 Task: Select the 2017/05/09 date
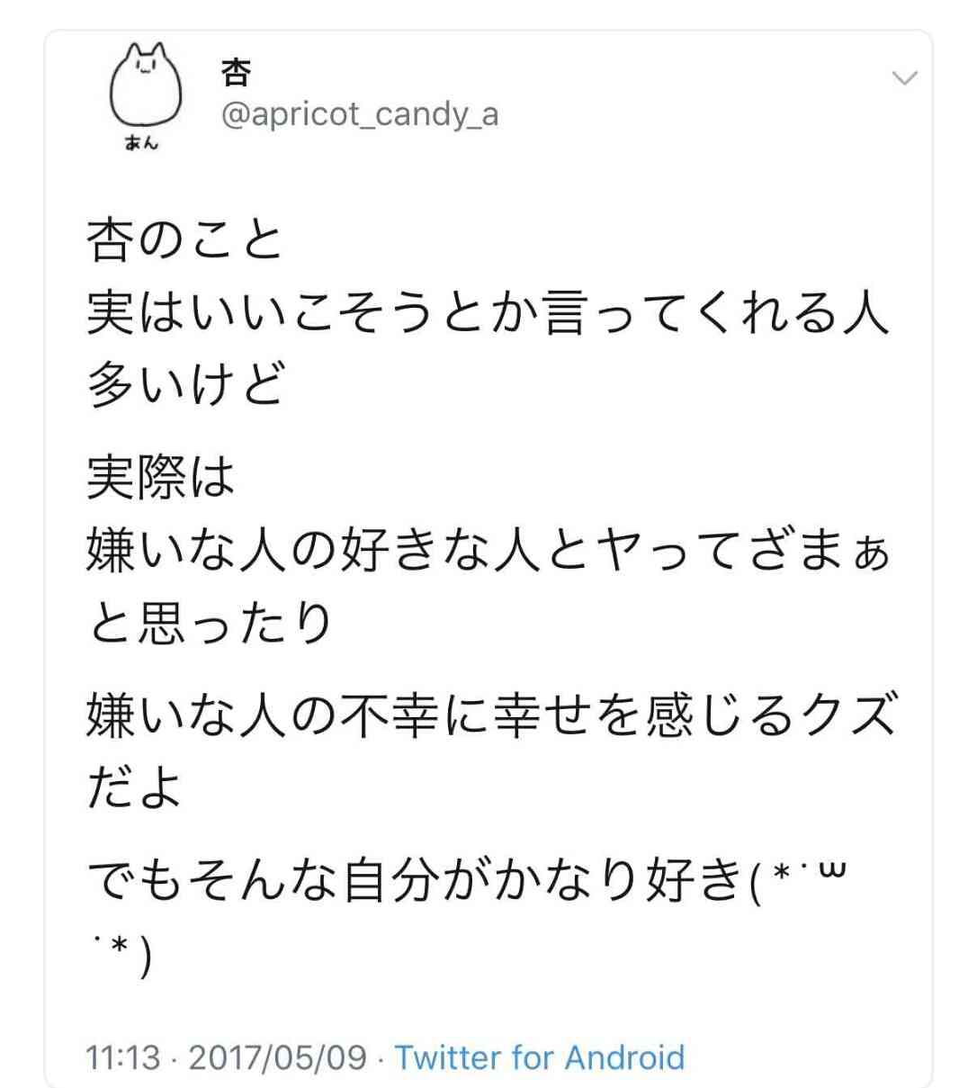(278, 1057)
